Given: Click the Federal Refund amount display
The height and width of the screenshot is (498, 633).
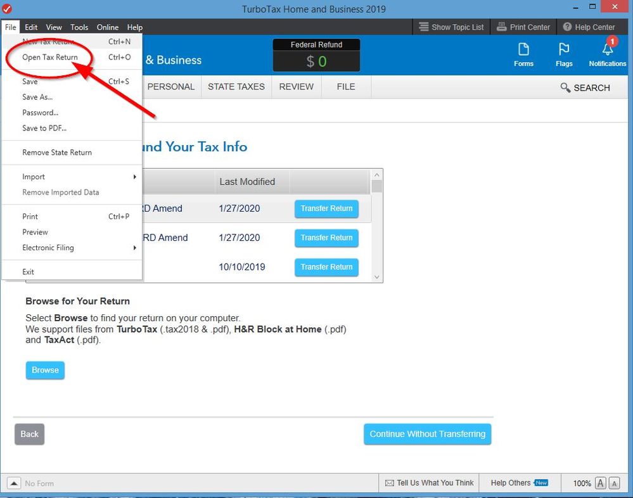Looking at the screenshot, I should 316,61.
